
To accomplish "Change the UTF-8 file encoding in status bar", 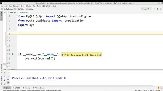I will click(x=145, y=90).
